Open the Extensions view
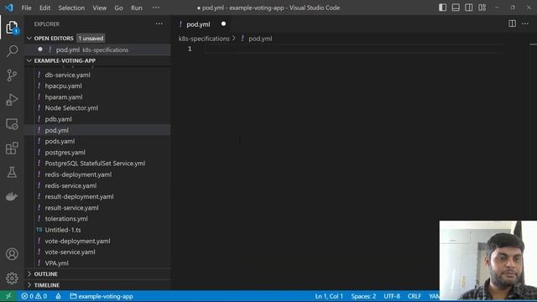The image size is (537, 302). (x=12, y=148)
